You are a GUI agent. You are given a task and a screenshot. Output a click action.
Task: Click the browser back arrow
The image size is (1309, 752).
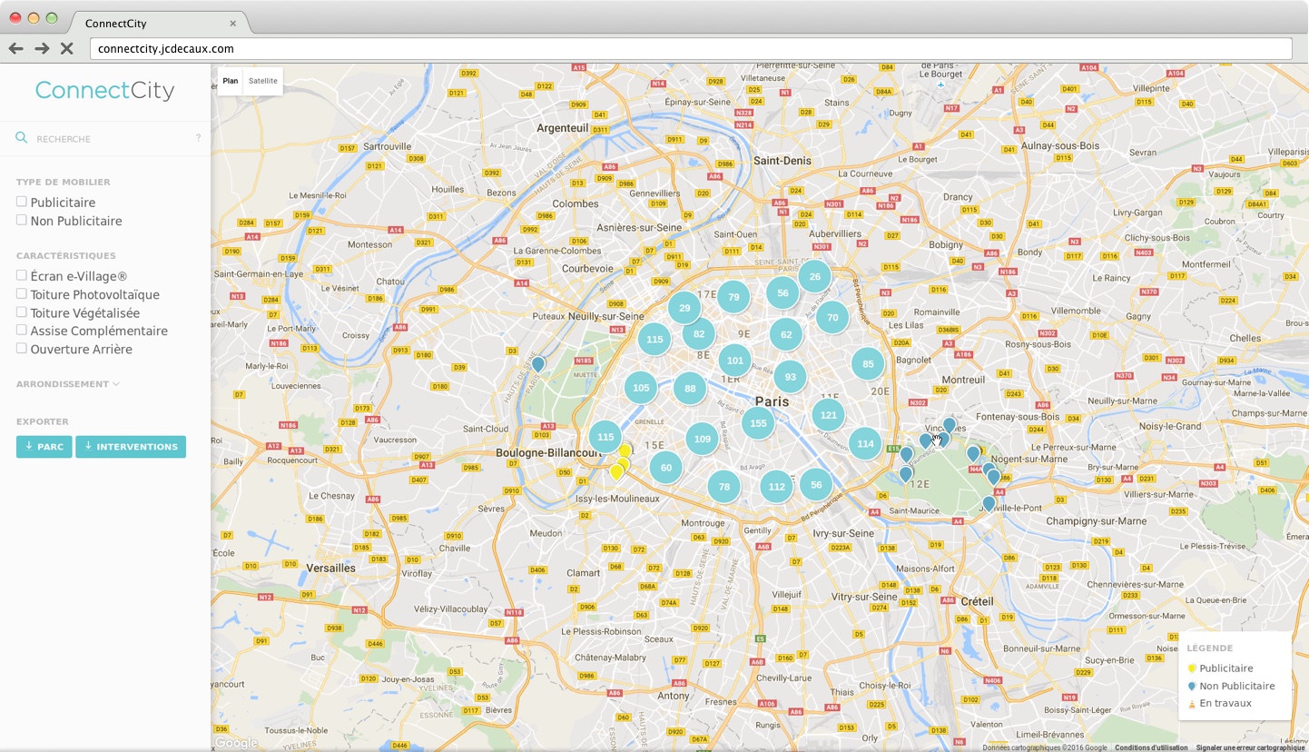point(15,48)
